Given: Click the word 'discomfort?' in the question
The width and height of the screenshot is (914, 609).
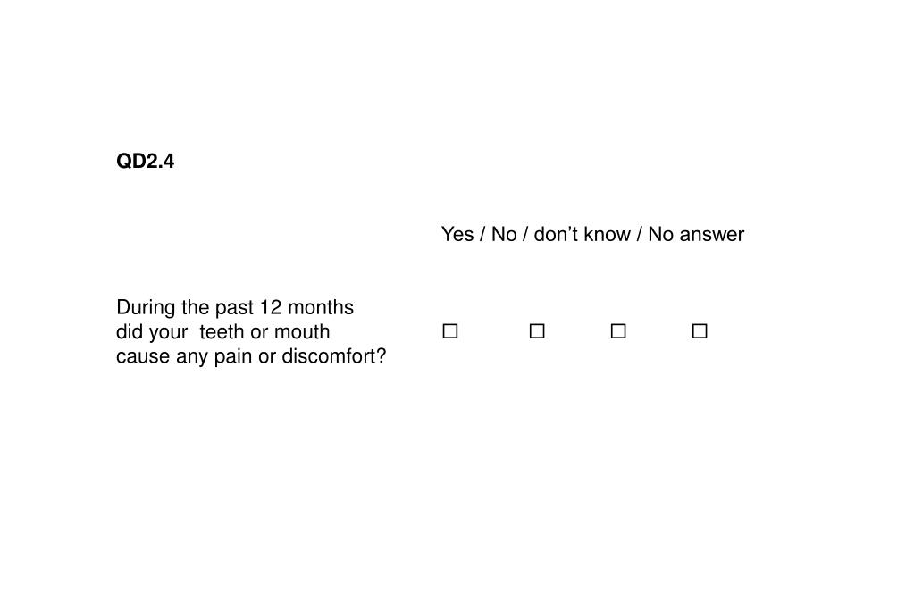Looking at the screenshot, I should (x=334, y=356).
